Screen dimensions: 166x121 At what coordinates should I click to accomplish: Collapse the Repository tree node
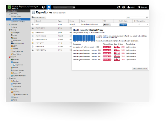pyautogui.click(x=7, y=14)
